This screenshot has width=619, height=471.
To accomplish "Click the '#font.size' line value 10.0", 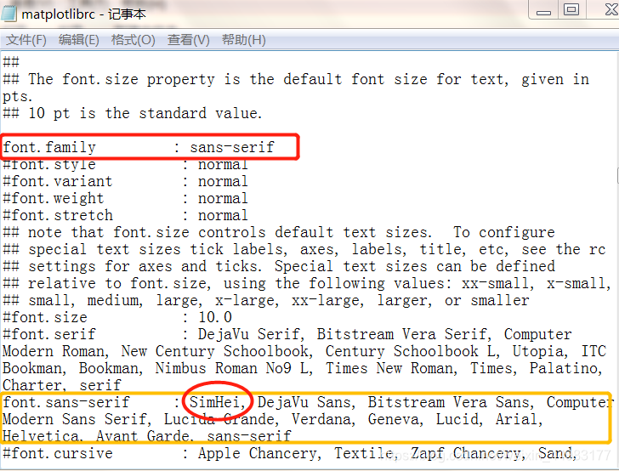I will 215,317.
